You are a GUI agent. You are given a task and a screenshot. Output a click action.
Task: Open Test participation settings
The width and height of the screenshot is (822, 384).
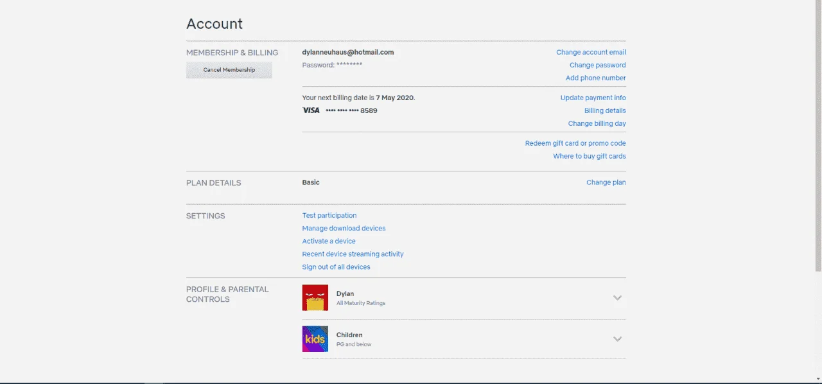329,216
